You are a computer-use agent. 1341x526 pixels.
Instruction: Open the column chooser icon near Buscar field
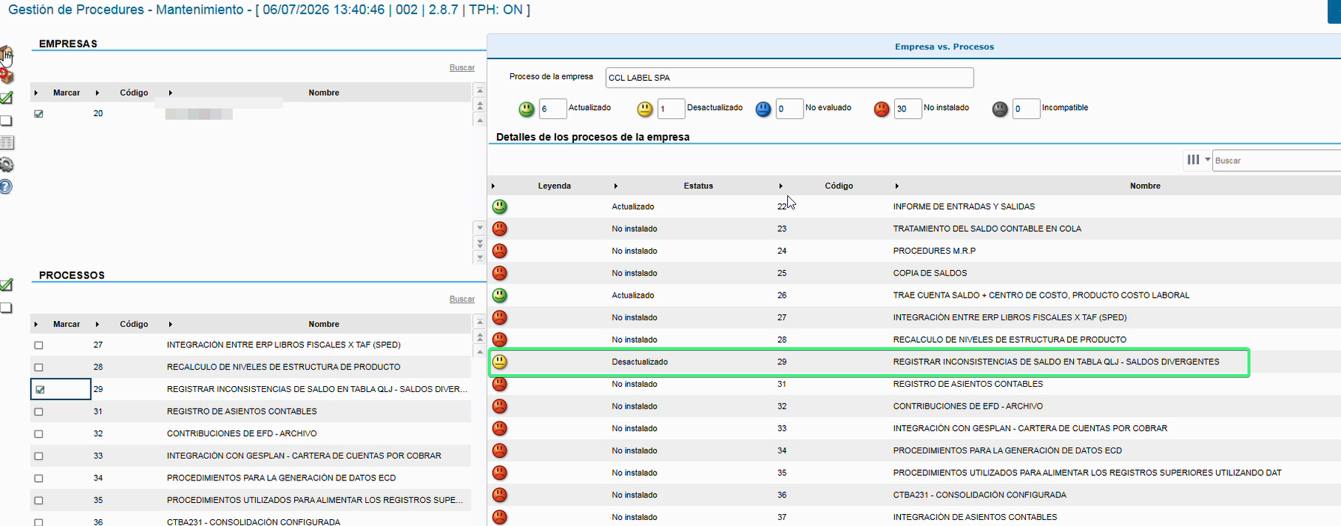(x=1194, y=159)
